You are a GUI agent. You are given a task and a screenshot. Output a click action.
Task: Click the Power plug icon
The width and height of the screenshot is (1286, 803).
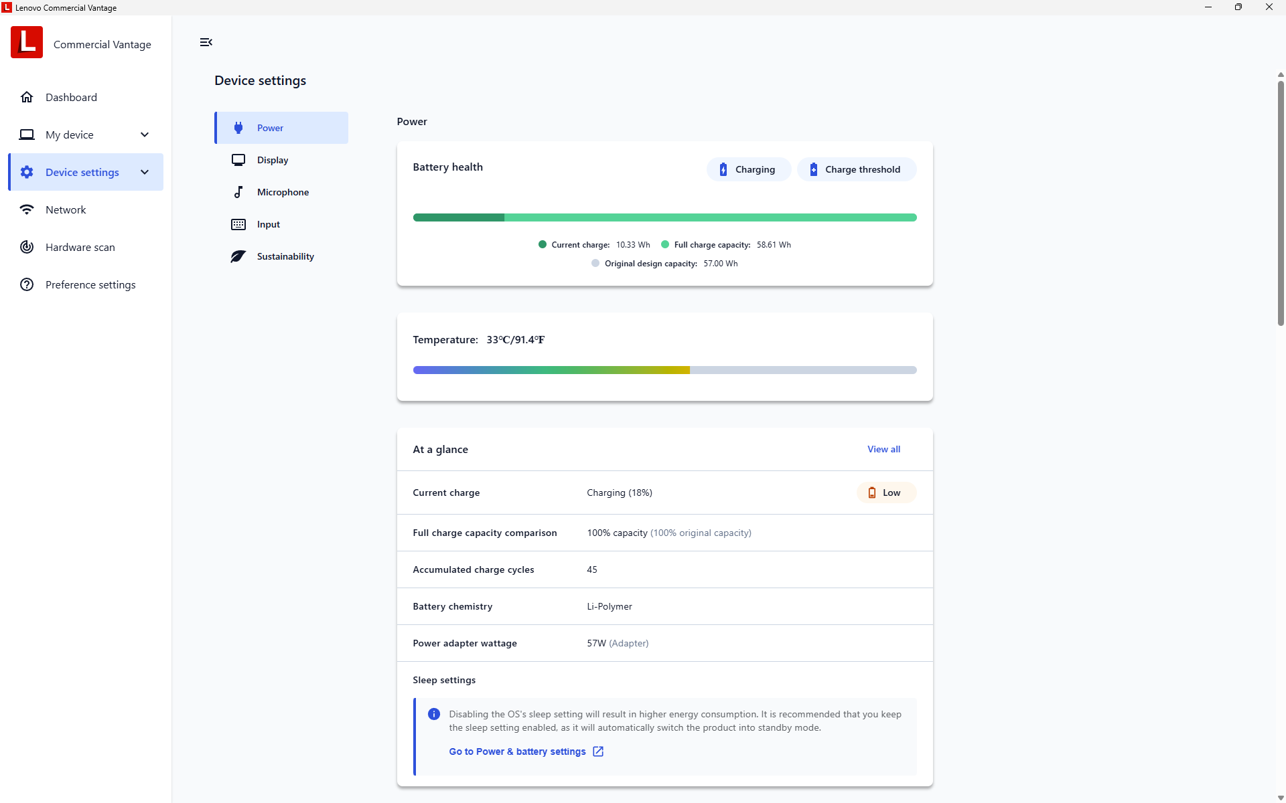[x=238, y=128]
